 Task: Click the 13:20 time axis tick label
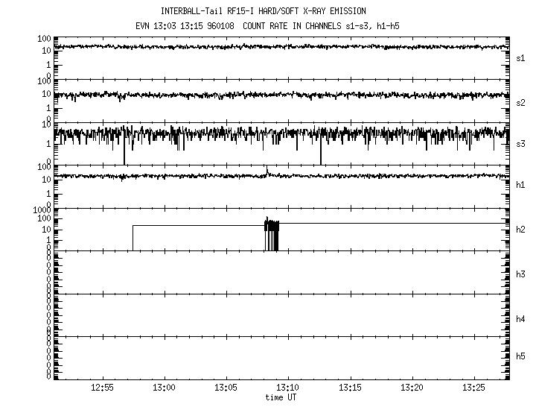[x=412, y=388]
